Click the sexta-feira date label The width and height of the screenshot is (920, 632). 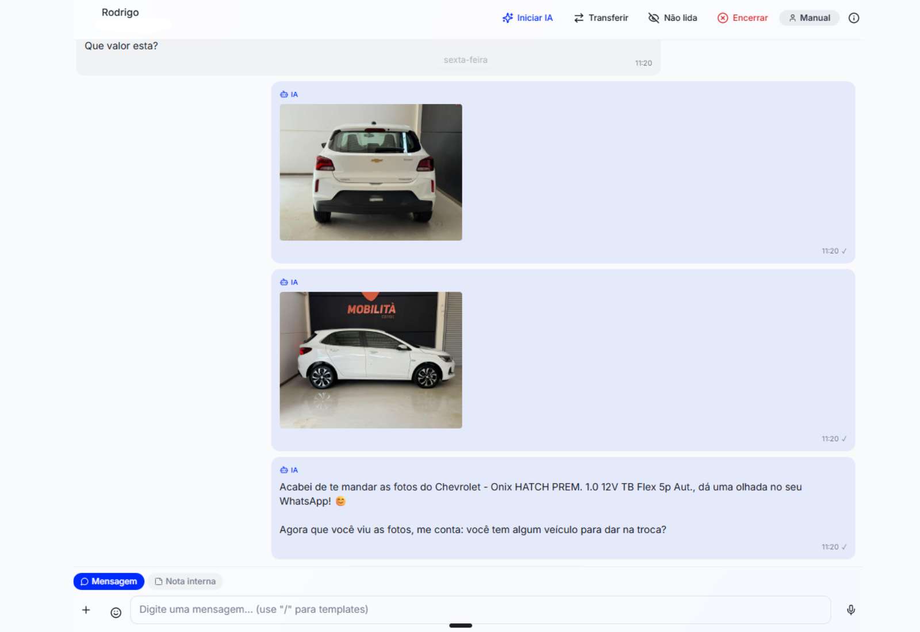(466, 60)
